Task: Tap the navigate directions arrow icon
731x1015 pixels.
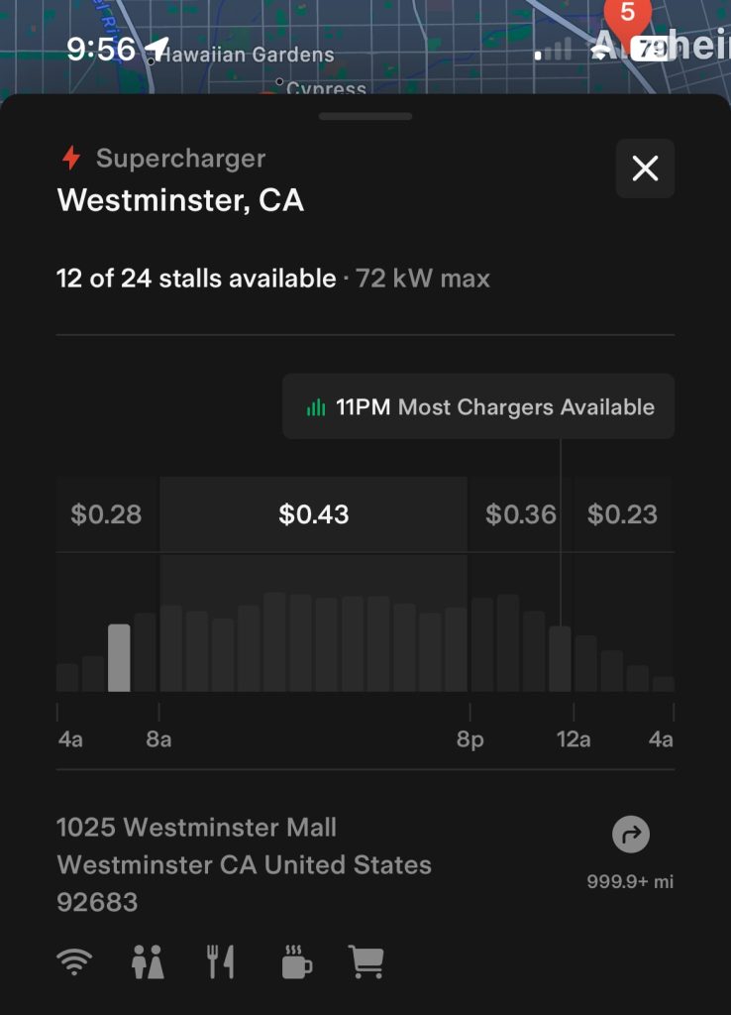Action: point(630,836)
